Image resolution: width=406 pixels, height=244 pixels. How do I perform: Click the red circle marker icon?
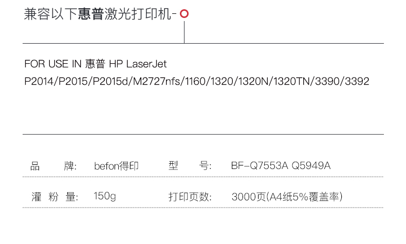184,14
